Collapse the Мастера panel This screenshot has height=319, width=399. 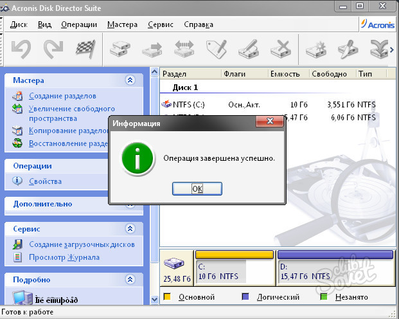130,80
